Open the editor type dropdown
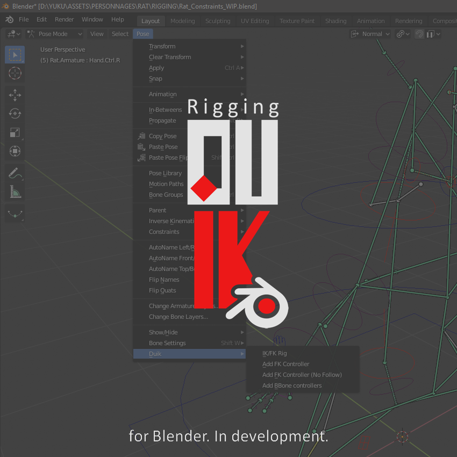This screenshot has height=457, width=457. coord(13,34)
